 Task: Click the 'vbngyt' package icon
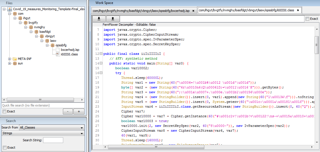(41, 36)
